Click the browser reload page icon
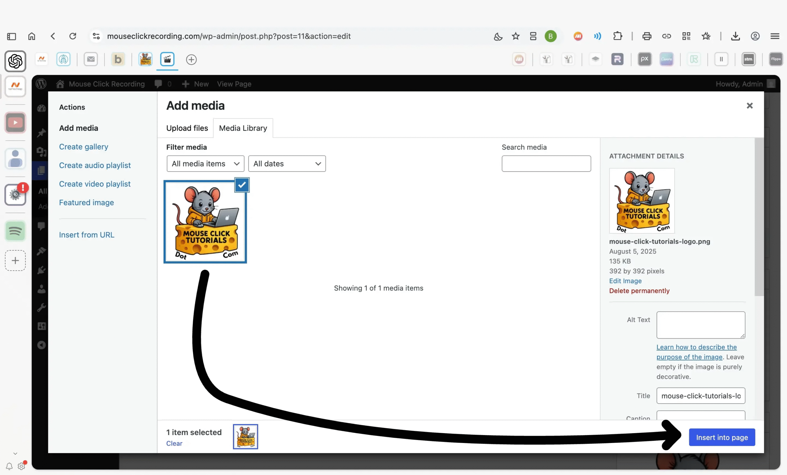The height and width of the screenshot is (475, 787). (73, 36)
